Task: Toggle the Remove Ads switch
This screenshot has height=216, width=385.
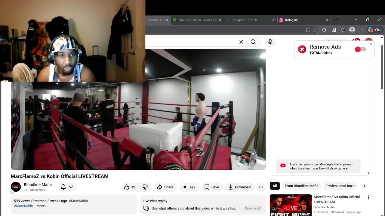Action: point(360,49)
